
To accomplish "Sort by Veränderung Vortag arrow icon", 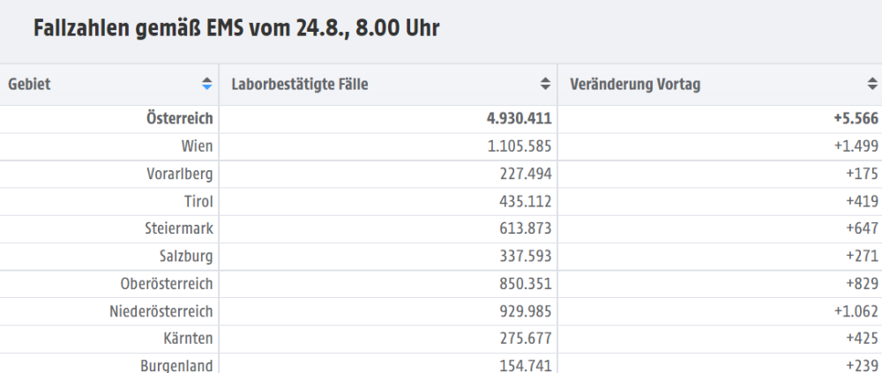I will (x=872, y=84).
